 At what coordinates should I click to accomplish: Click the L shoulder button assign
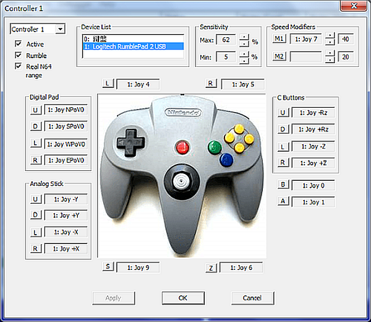pyautogui.click(x=108, y=84)
